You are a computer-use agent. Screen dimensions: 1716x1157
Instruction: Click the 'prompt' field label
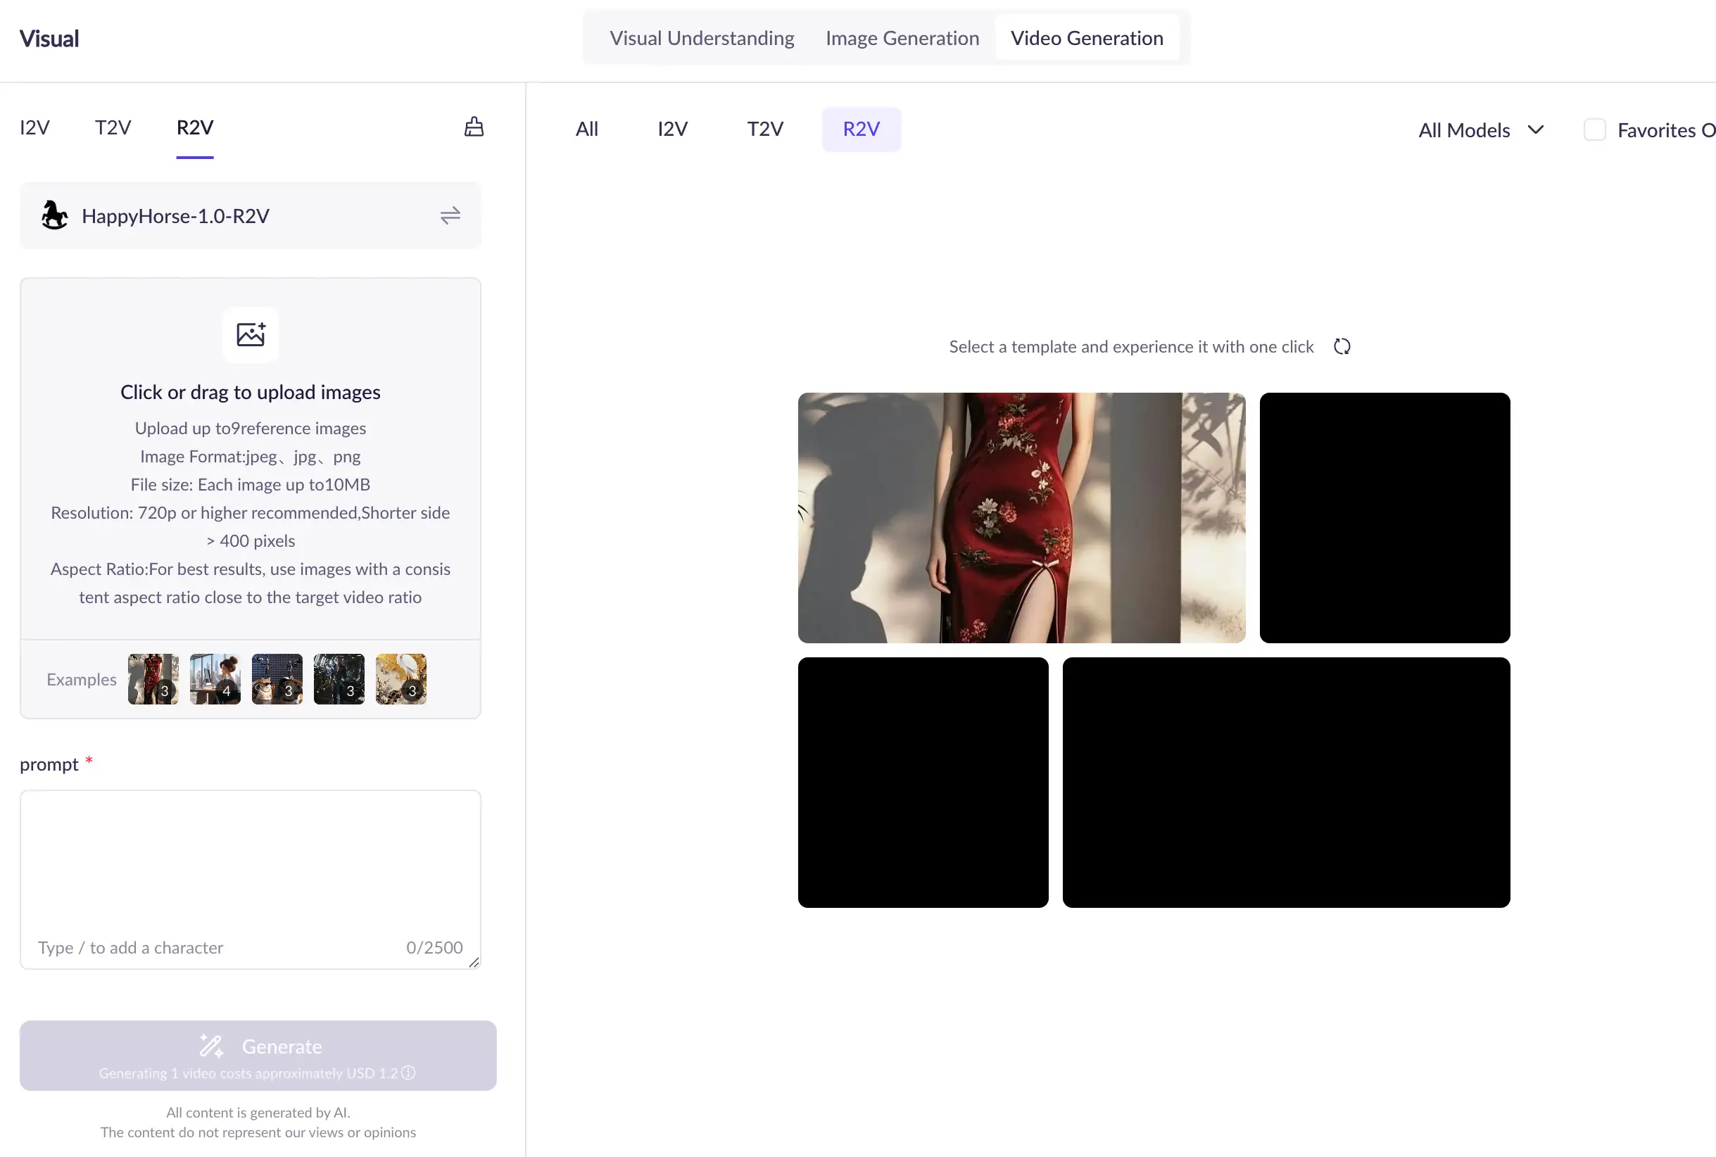pos(49,764)
